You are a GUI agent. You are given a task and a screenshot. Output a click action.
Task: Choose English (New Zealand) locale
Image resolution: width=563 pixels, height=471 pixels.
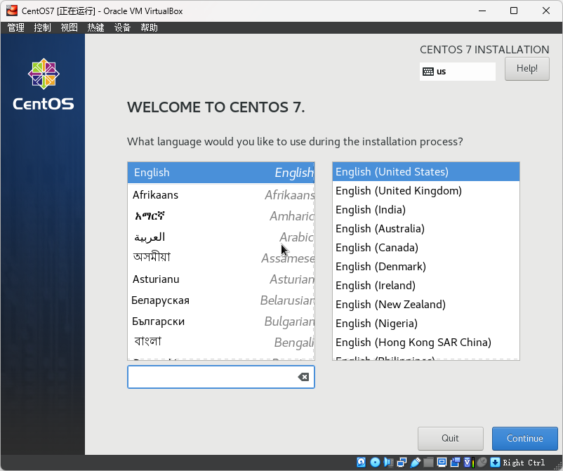coord(426,305)
